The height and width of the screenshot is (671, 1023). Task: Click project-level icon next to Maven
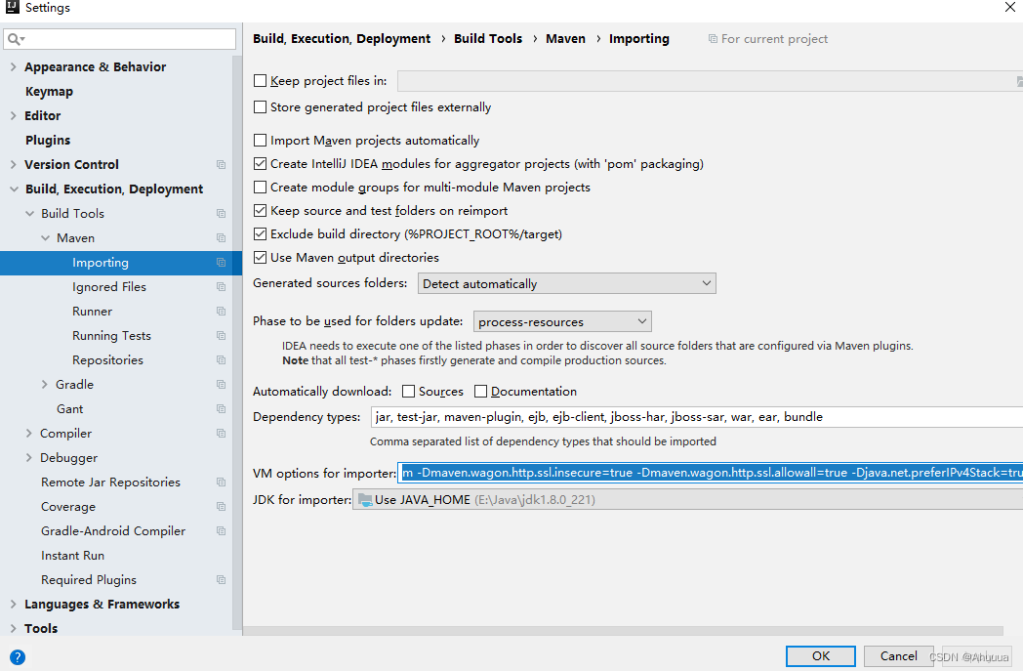(x=222, y=237)
